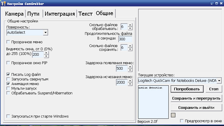224x126 pixels.
Task: Open the 'Поверхность' AutoSelect dropdown
Action: (45, 33)
